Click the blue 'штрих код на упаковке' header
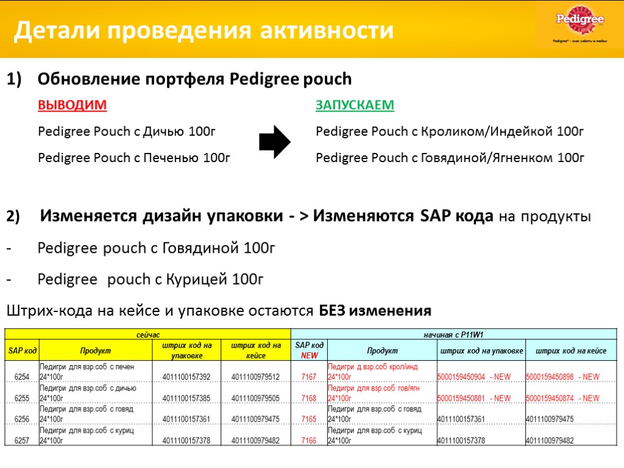 click(481, 350)
